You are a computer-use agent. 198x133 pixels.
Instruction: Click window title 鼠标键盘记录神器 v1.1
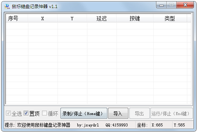pyautogui.click(x=35, y=6)
